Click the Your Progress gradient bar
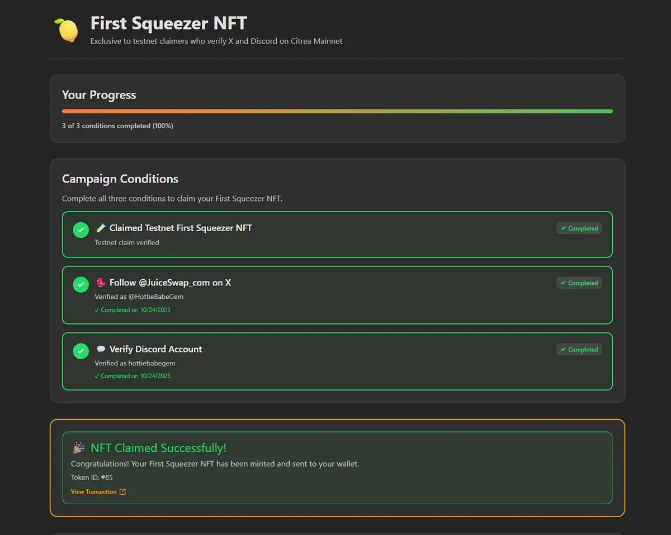 (337, 111)
